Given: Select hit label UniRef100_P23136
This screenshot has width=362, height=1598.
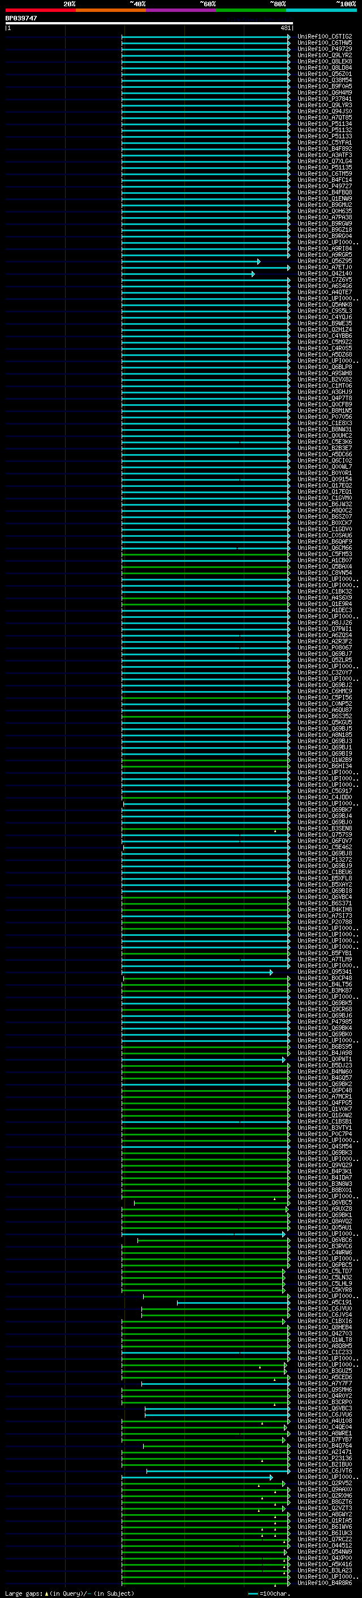Looking at the screenshot, I should click(x=325, y=1459).
